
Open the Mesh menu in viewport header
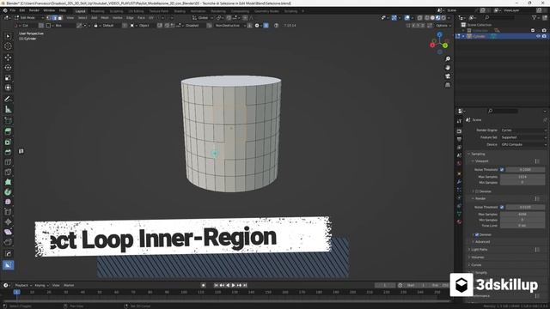point(105,17)
